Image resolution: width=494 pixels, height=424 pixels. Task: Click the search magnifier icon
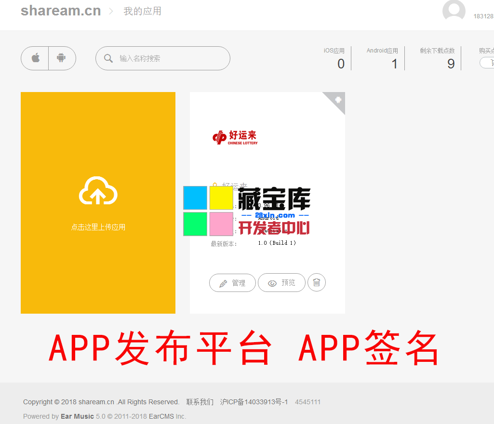pyautogui.click(x=108, y=58)
